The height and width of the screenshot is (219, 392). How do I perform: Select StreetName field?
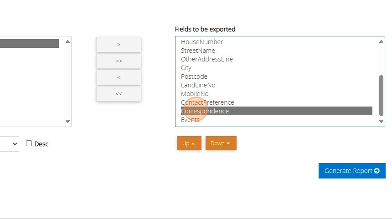[x=198, y=51]
